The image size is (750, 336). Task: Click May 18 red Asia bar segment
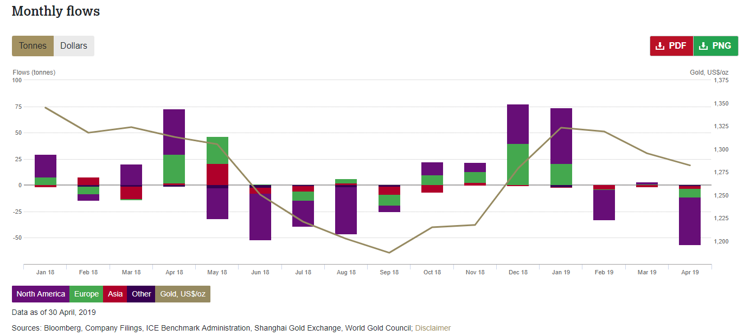point(217,174)
